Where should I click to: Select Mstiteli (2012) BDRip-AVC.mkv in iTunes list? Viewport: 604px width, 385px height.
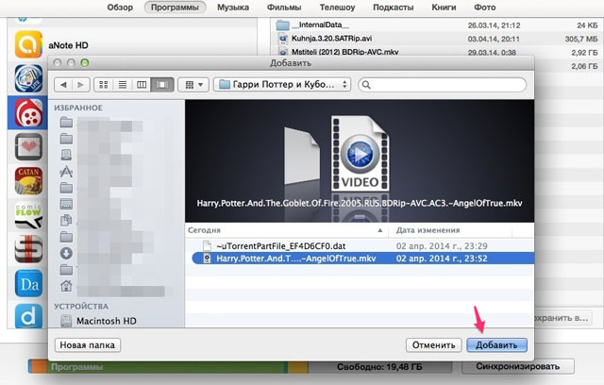click(437, 52)
